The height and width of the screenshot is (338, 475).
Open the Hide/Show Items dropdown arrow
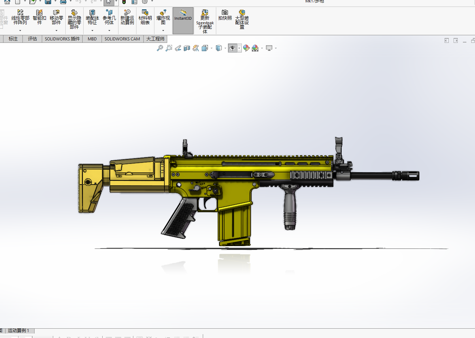click(239, 48)
